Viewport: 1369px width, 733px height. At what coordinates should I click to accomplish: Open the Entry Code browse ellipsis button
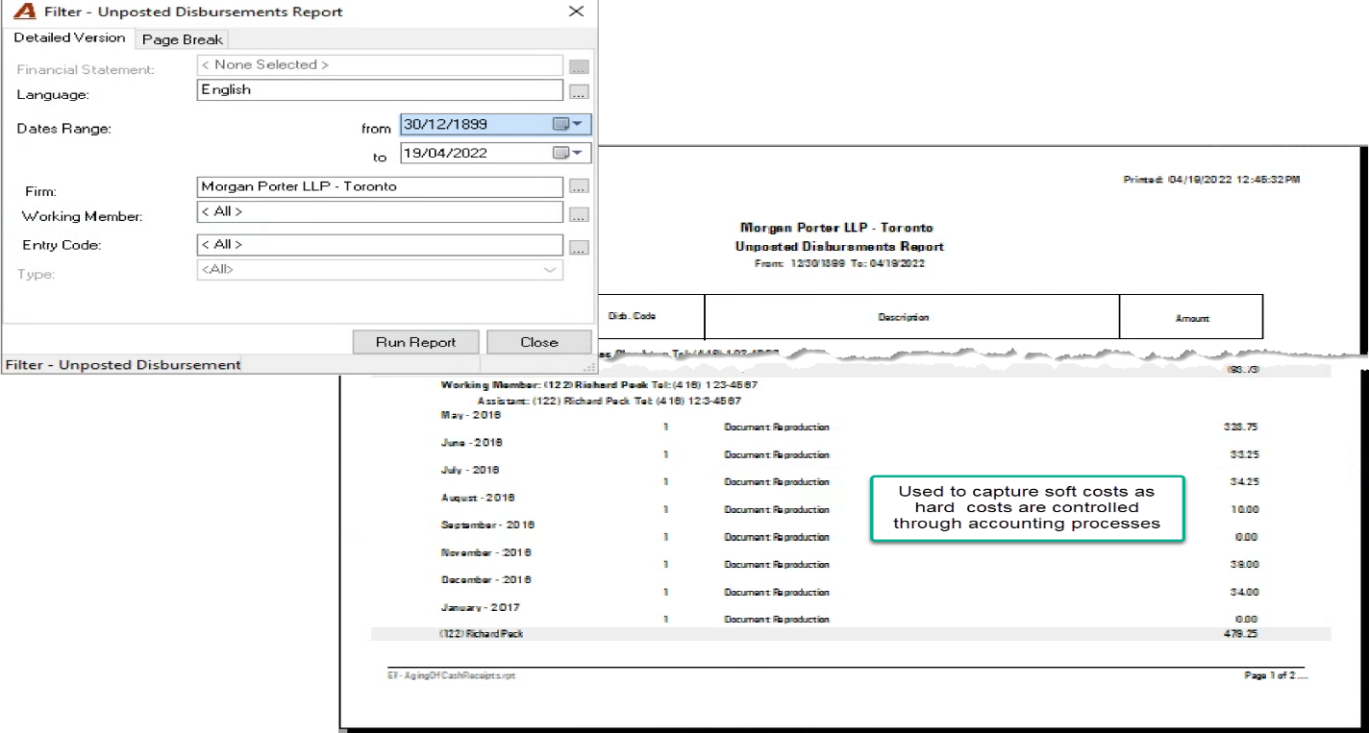point(578,248)
